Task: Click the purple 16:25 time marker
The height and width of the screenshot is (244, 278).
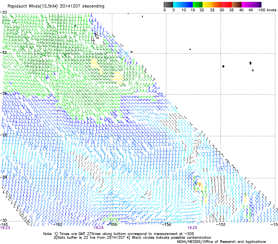Action: click(192, 228)
